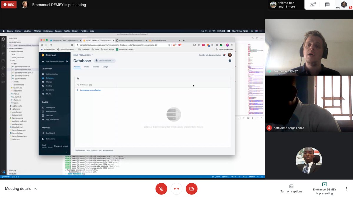The image size is (353, 198).
Task: Turn on captions
Action: point(291,189)
